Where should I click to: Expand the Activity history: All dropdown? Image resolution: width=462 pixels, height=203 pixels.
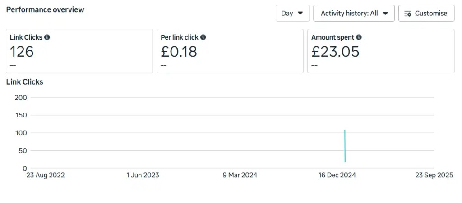[354, 13]
